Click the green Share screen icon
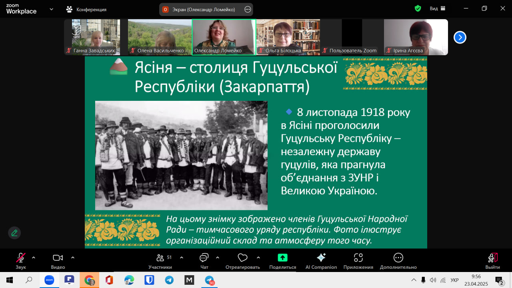The height and width of the screenshot is (288, 512). click(x=282, y=258)
